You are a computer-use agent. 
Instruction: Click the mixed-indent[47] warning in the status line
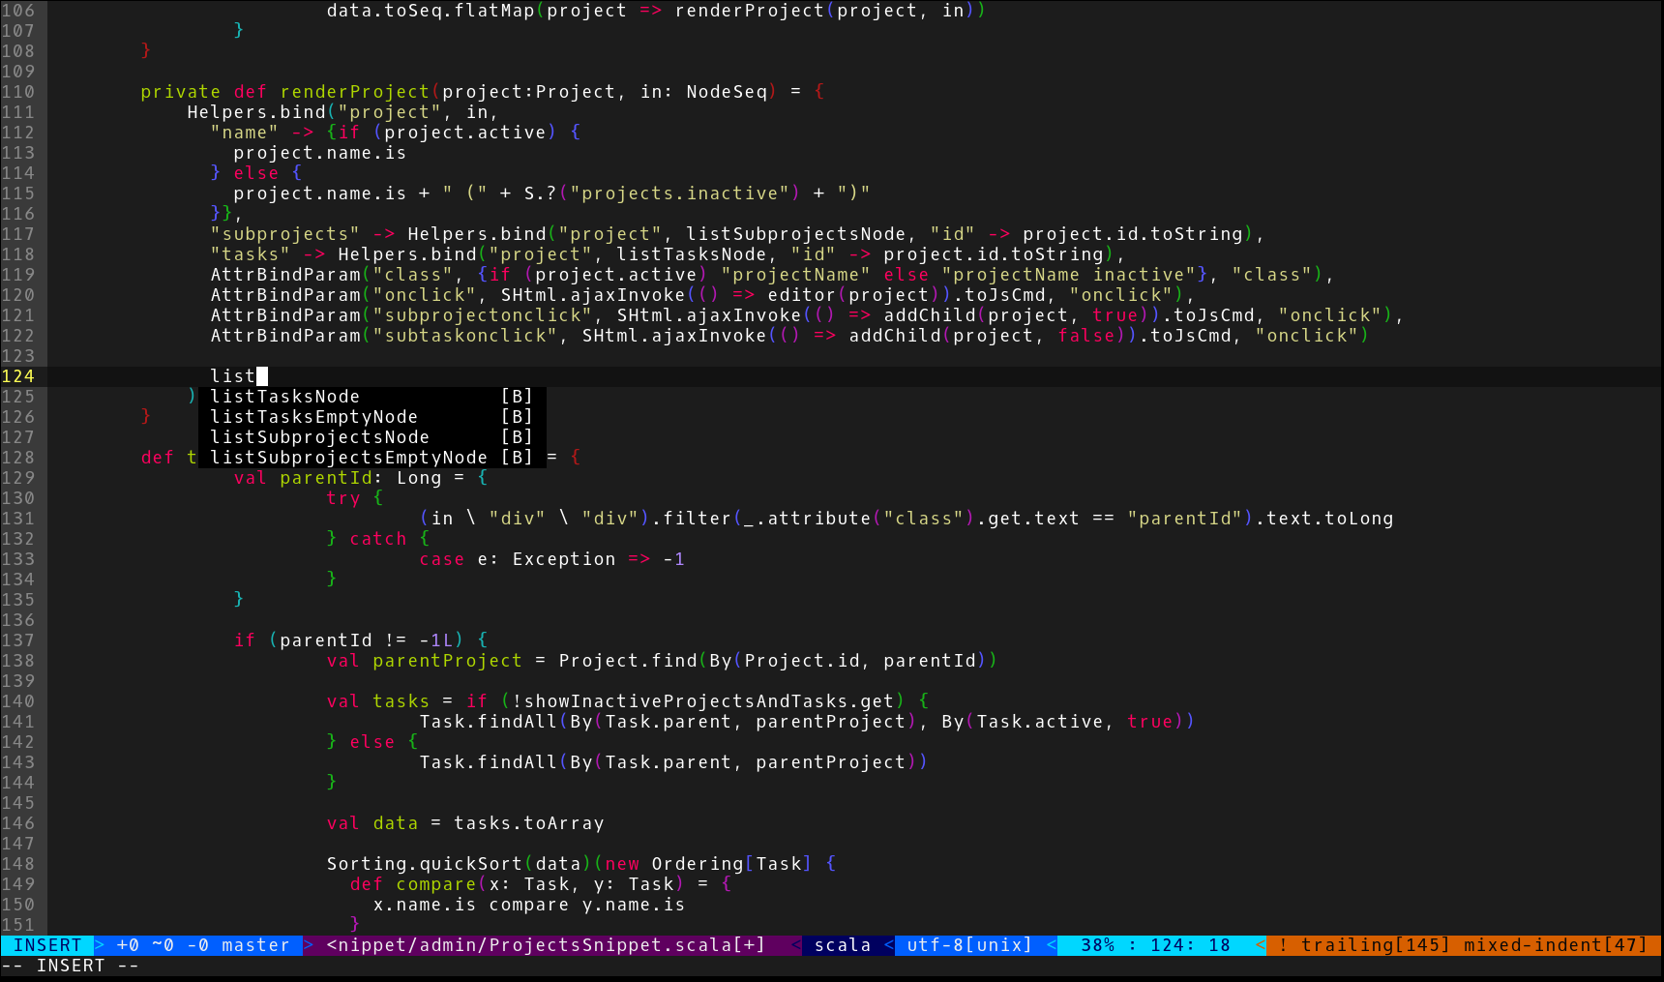coord(1555,945)
